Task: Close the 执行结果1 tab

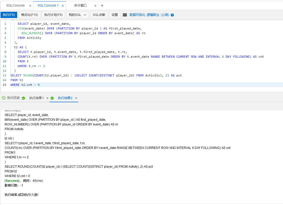Action: [47, 98]
